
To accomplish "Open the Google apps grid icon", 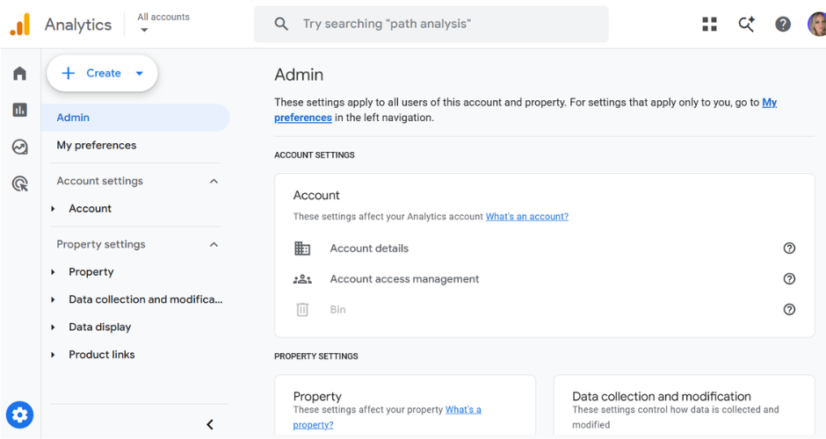I will 710,24.
